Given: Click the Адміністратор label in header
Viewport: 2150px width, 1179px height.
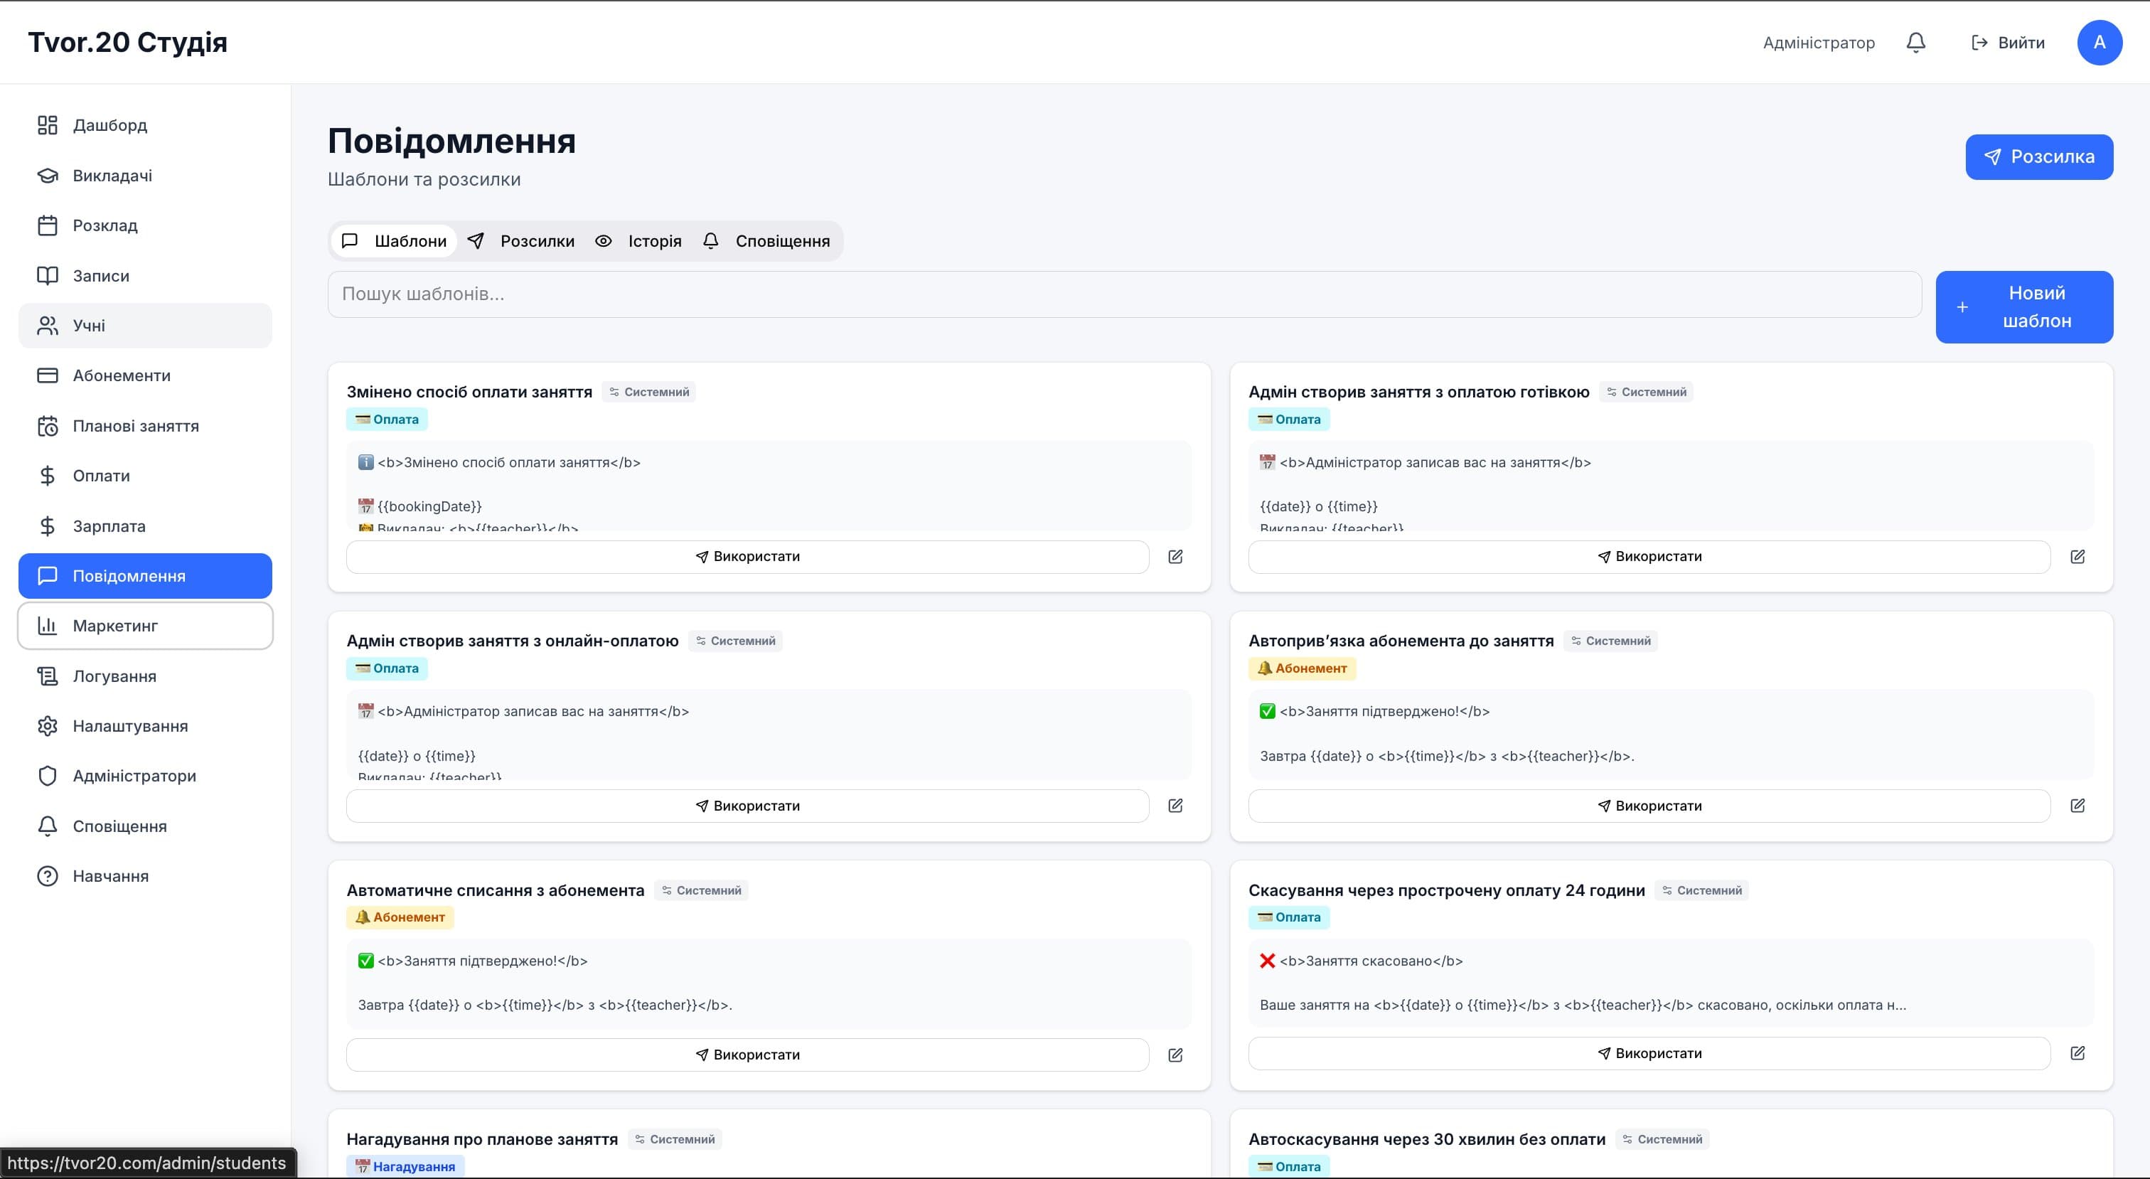Looking at the screenshot, I should 1819,43.
